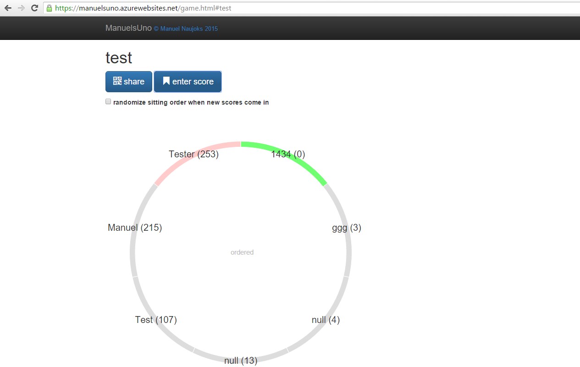Open the Manuel Naujoks 2015 copyright link
This screenshot has height=367, width=580.
pyautogui.click(x=186, y=28)
